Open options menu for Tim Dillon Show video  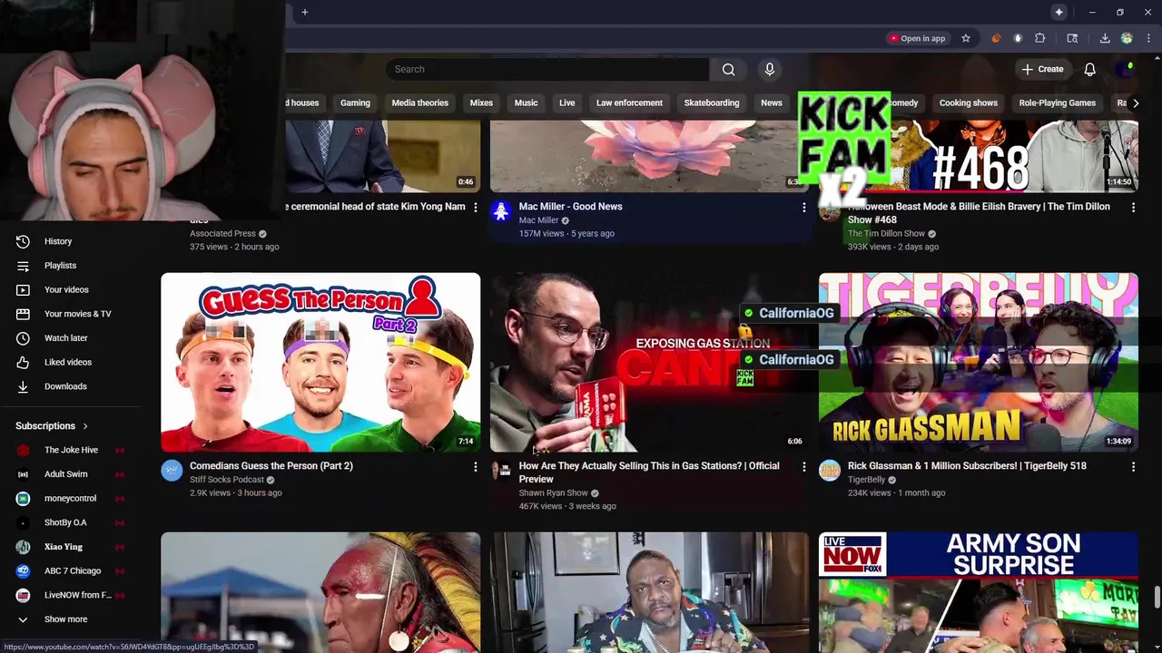tap(1133, 208)
